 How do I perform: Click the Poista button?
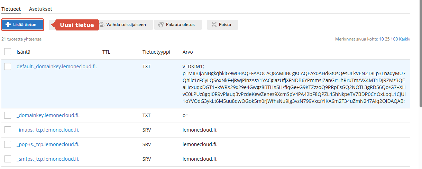[222, 25]
